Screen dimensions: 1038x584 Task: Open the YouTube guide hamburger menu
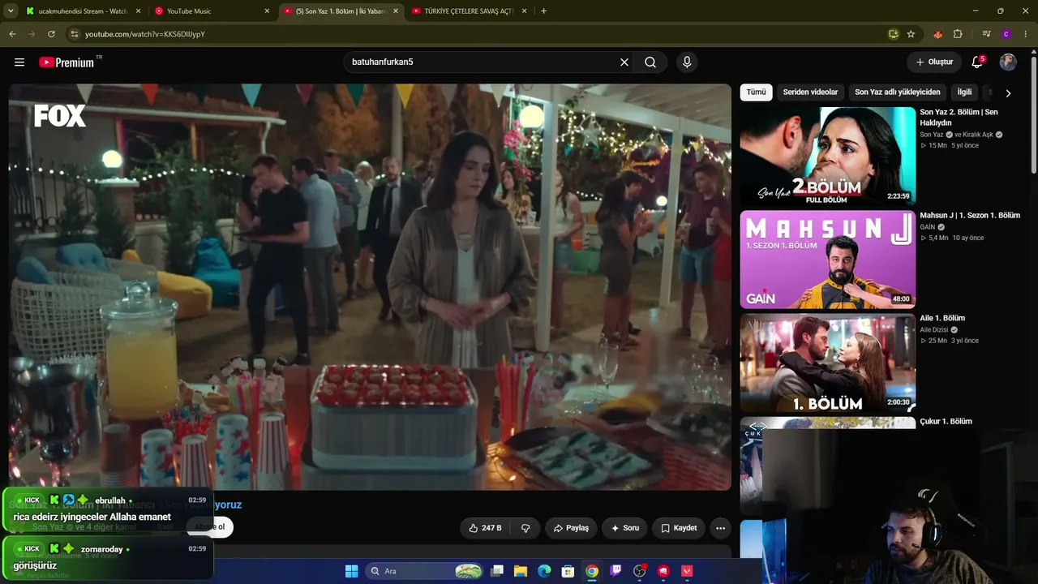[x=19, y=62]
